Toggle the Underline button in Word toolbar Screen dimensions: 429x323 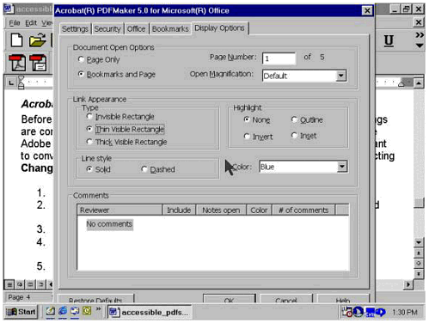pyautogui.click(x=389, y=40)
